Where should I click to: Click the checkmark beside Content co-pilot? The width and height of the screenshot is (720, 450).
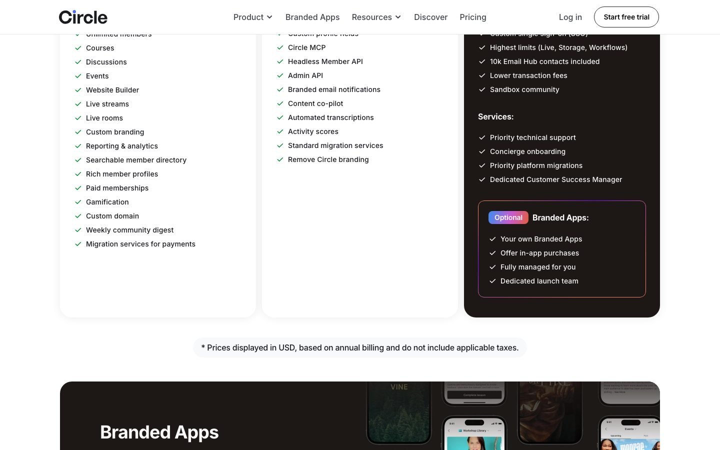click(x=280, y=103)
